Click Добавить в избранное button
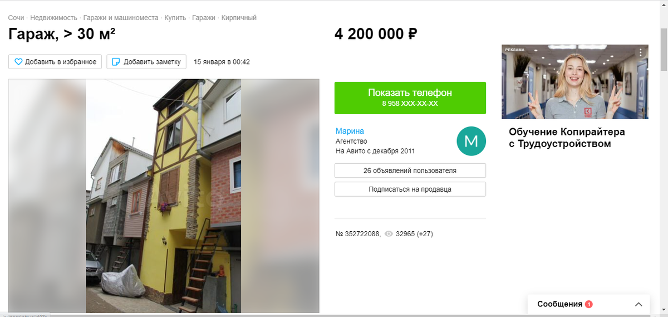The image size is (668, 317). (55, 62)
